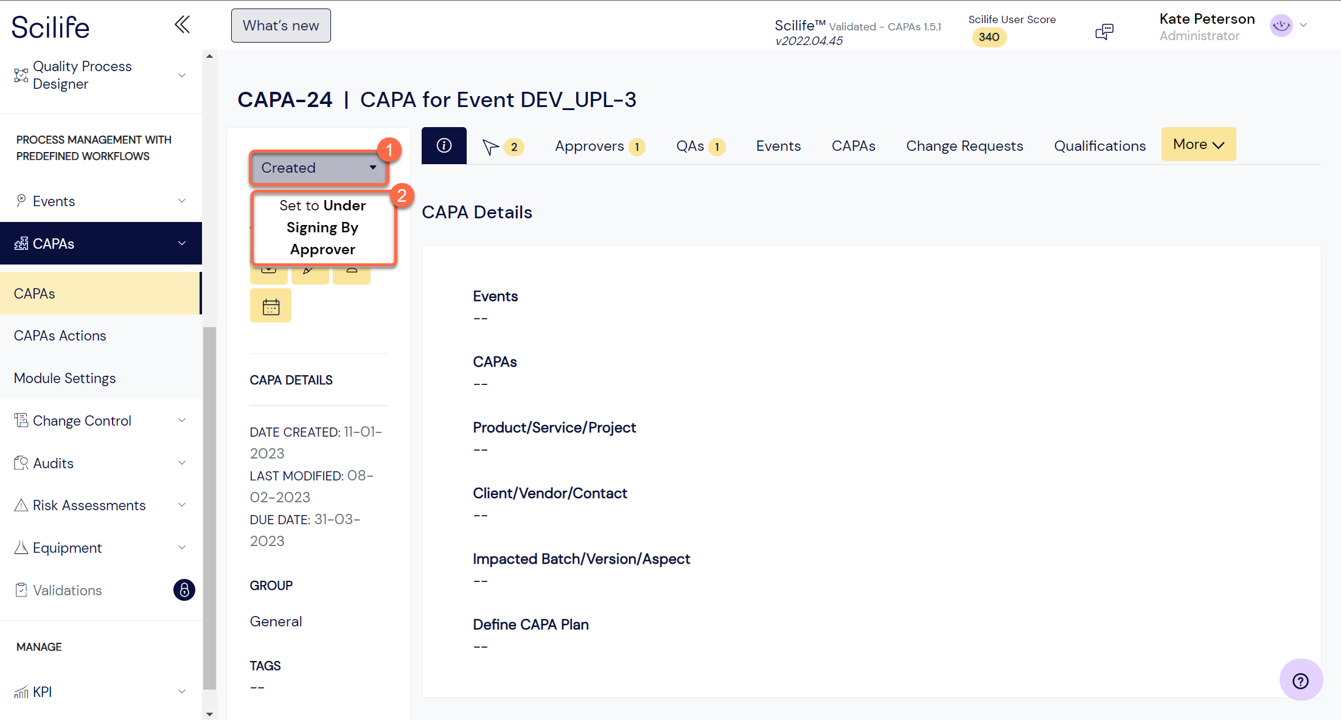
Task: Click the What's new button
Action: pyautogui.click(x=280, y=25)
